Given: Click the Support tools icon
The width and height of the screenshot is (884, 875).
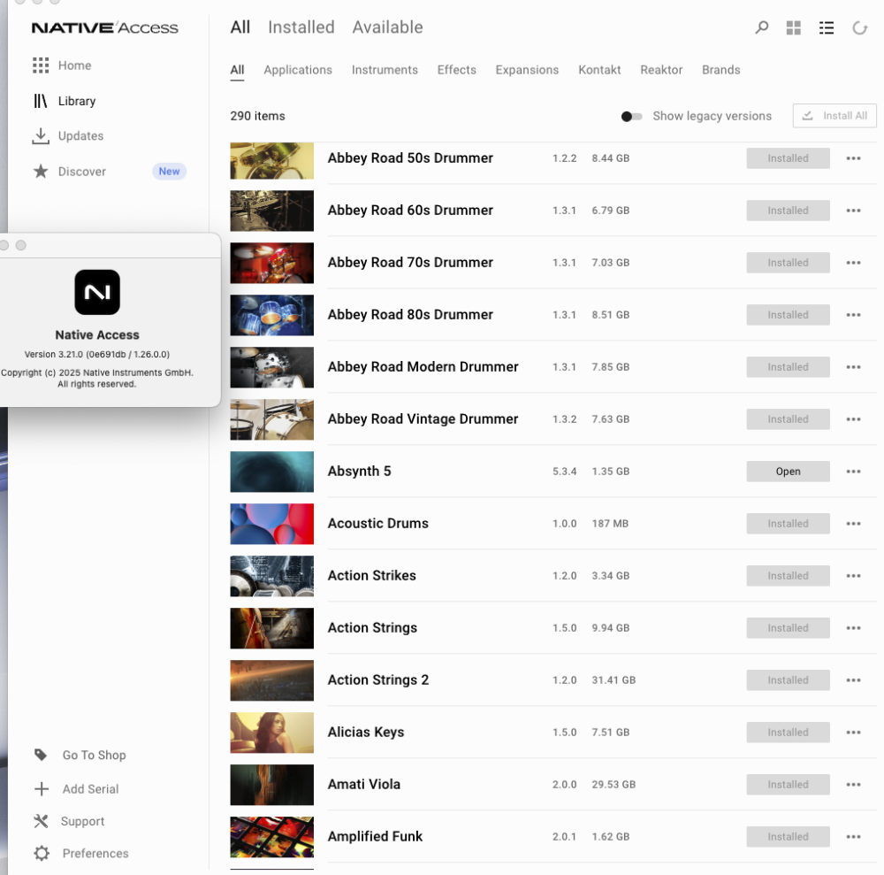Looking at the screenshot, I should 41,821.
